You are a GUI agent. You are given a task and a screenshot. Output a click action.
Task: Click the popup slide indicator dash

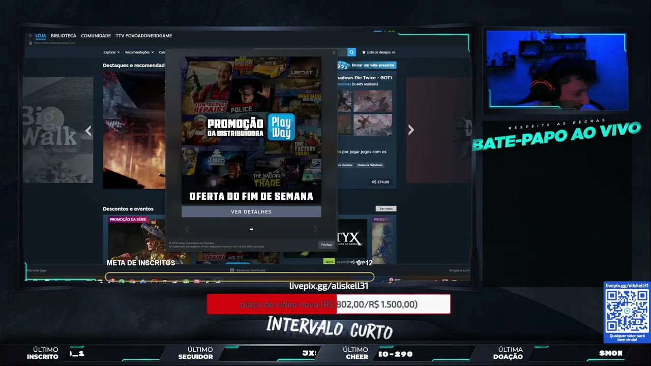[x=251, y=230]
